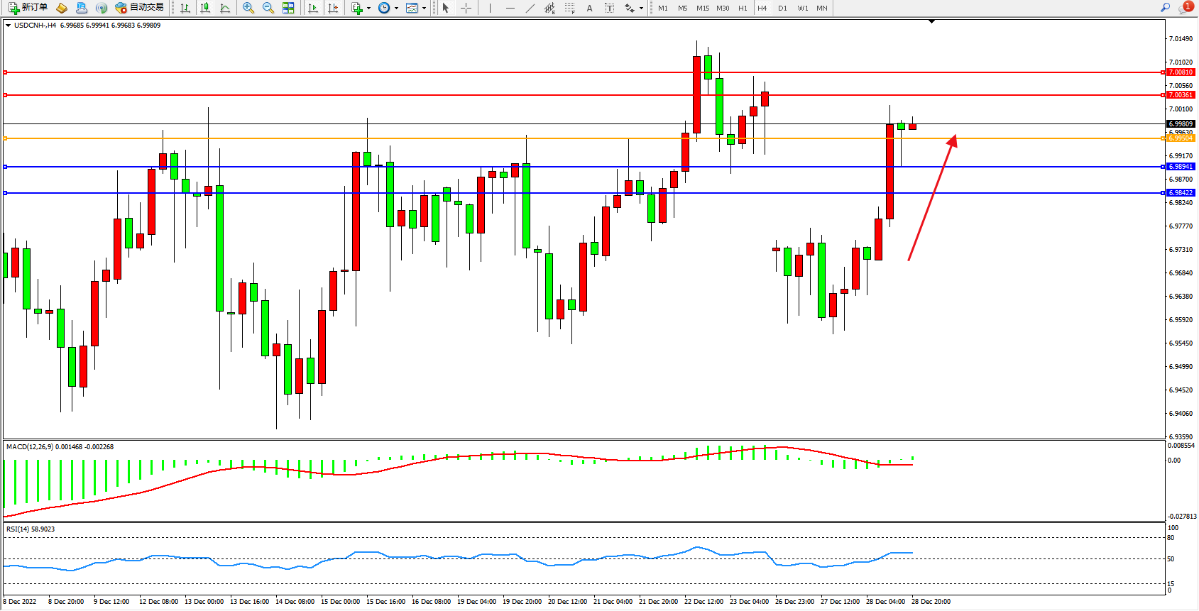
Task: Click the tile windows icon
Action: tap(288, 8)
